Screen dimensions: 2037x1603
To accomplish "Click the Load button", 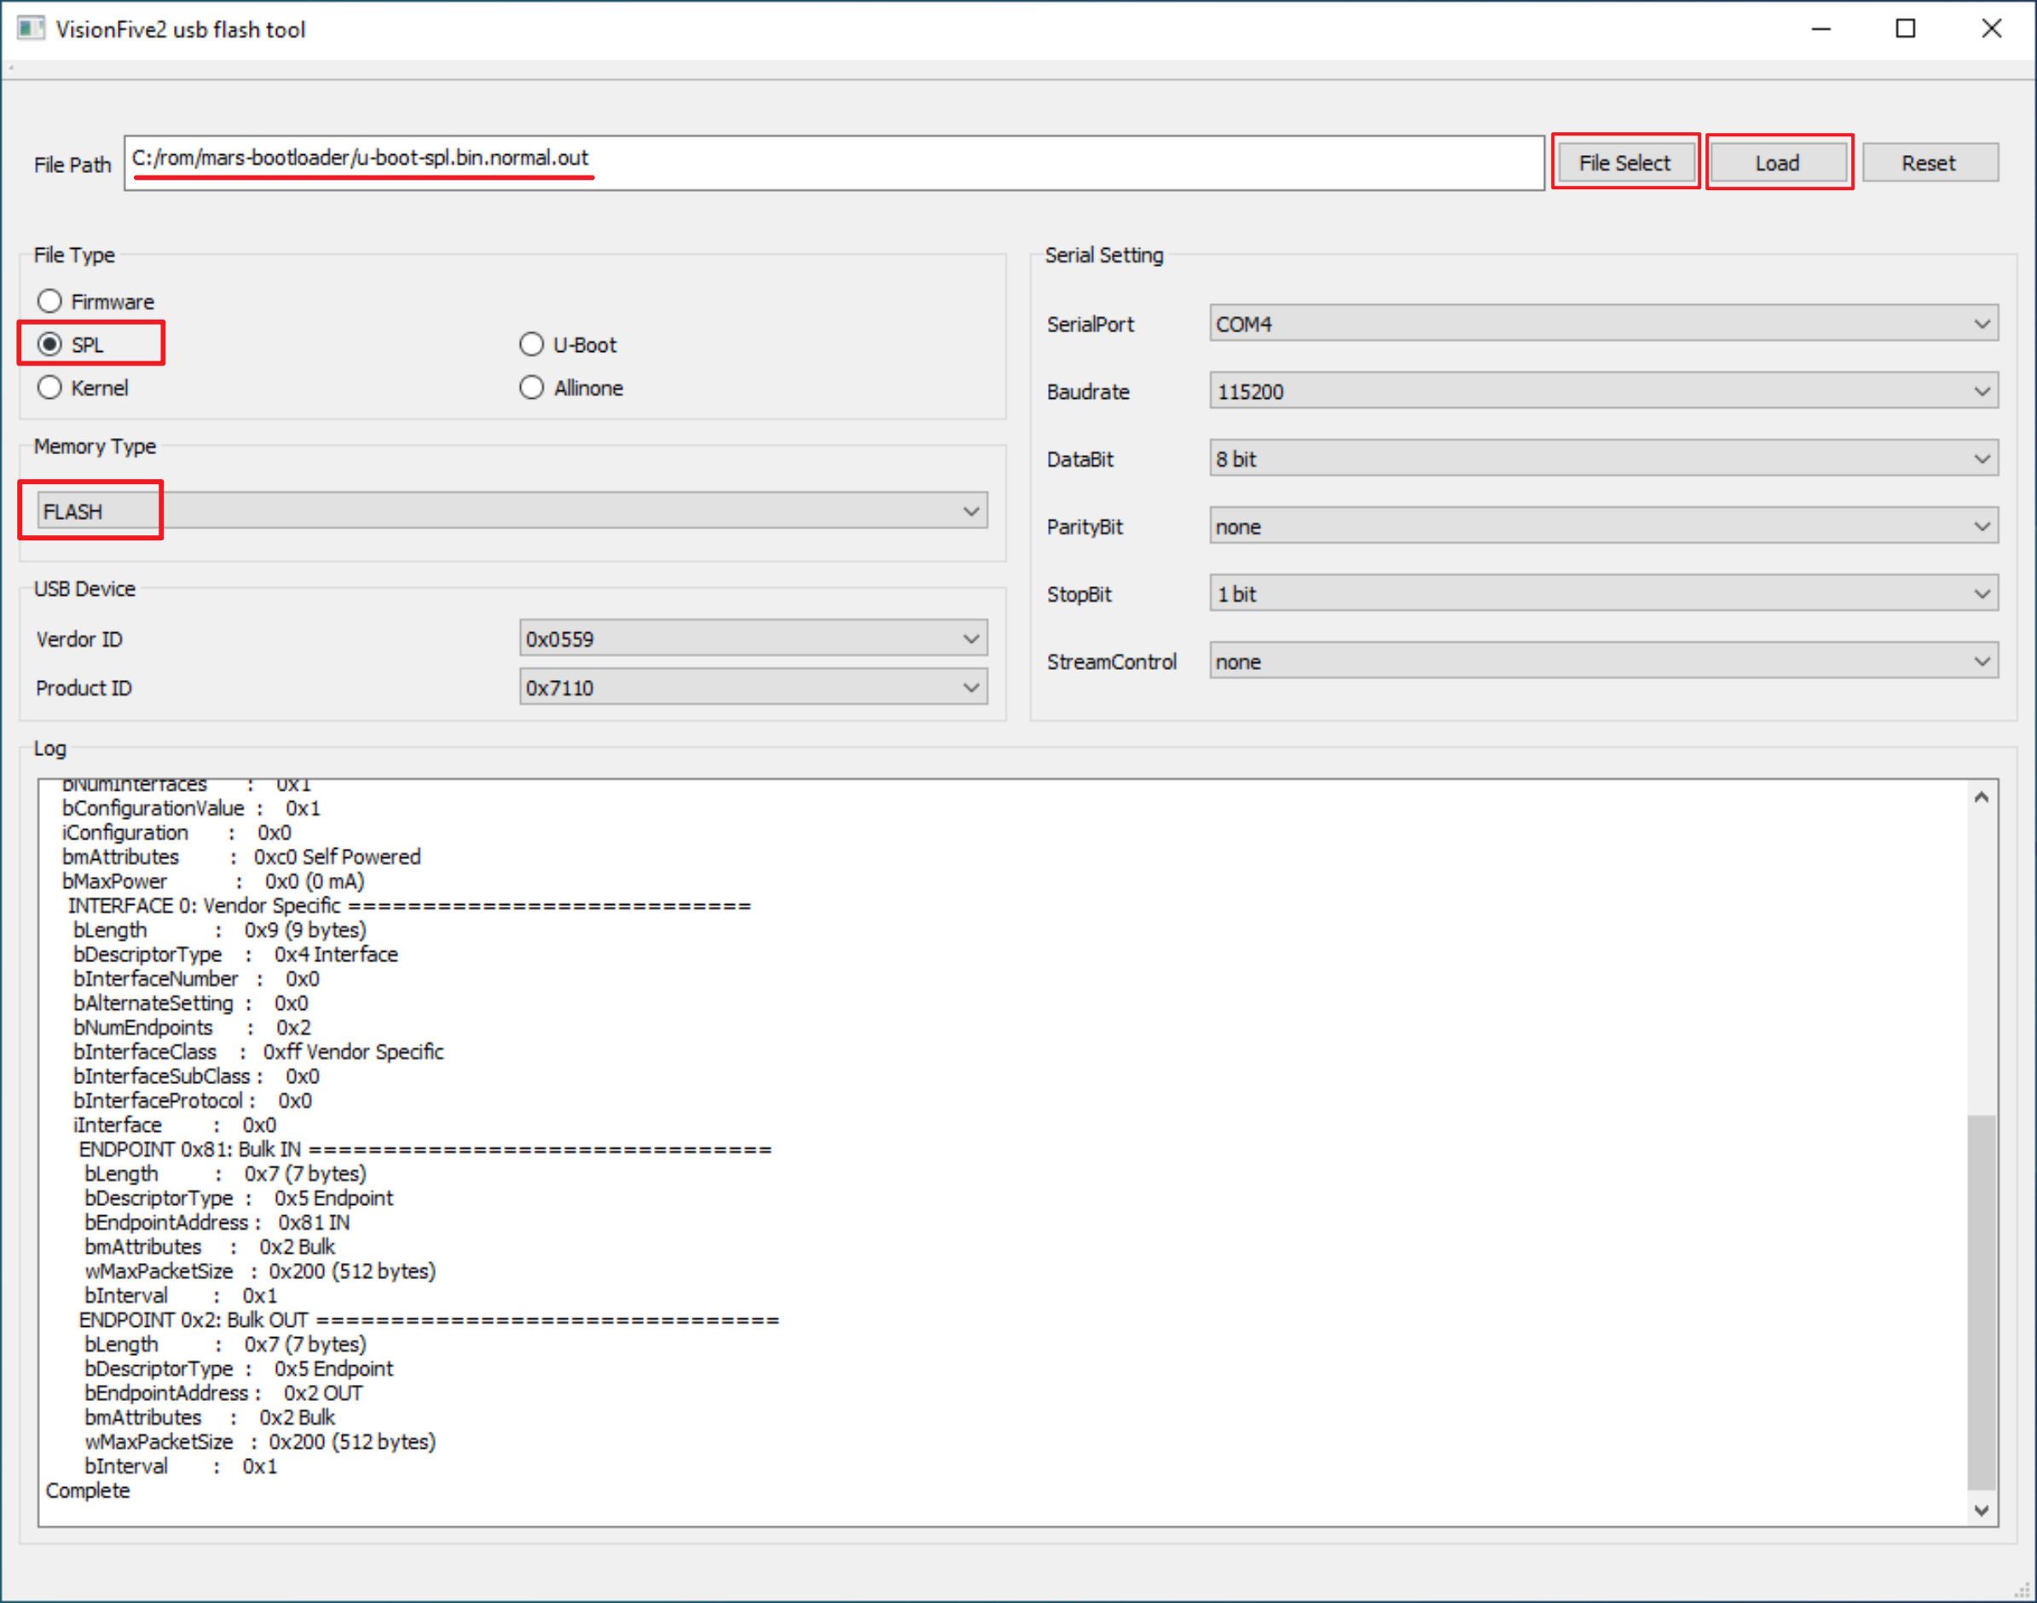I will (1778, 163).
